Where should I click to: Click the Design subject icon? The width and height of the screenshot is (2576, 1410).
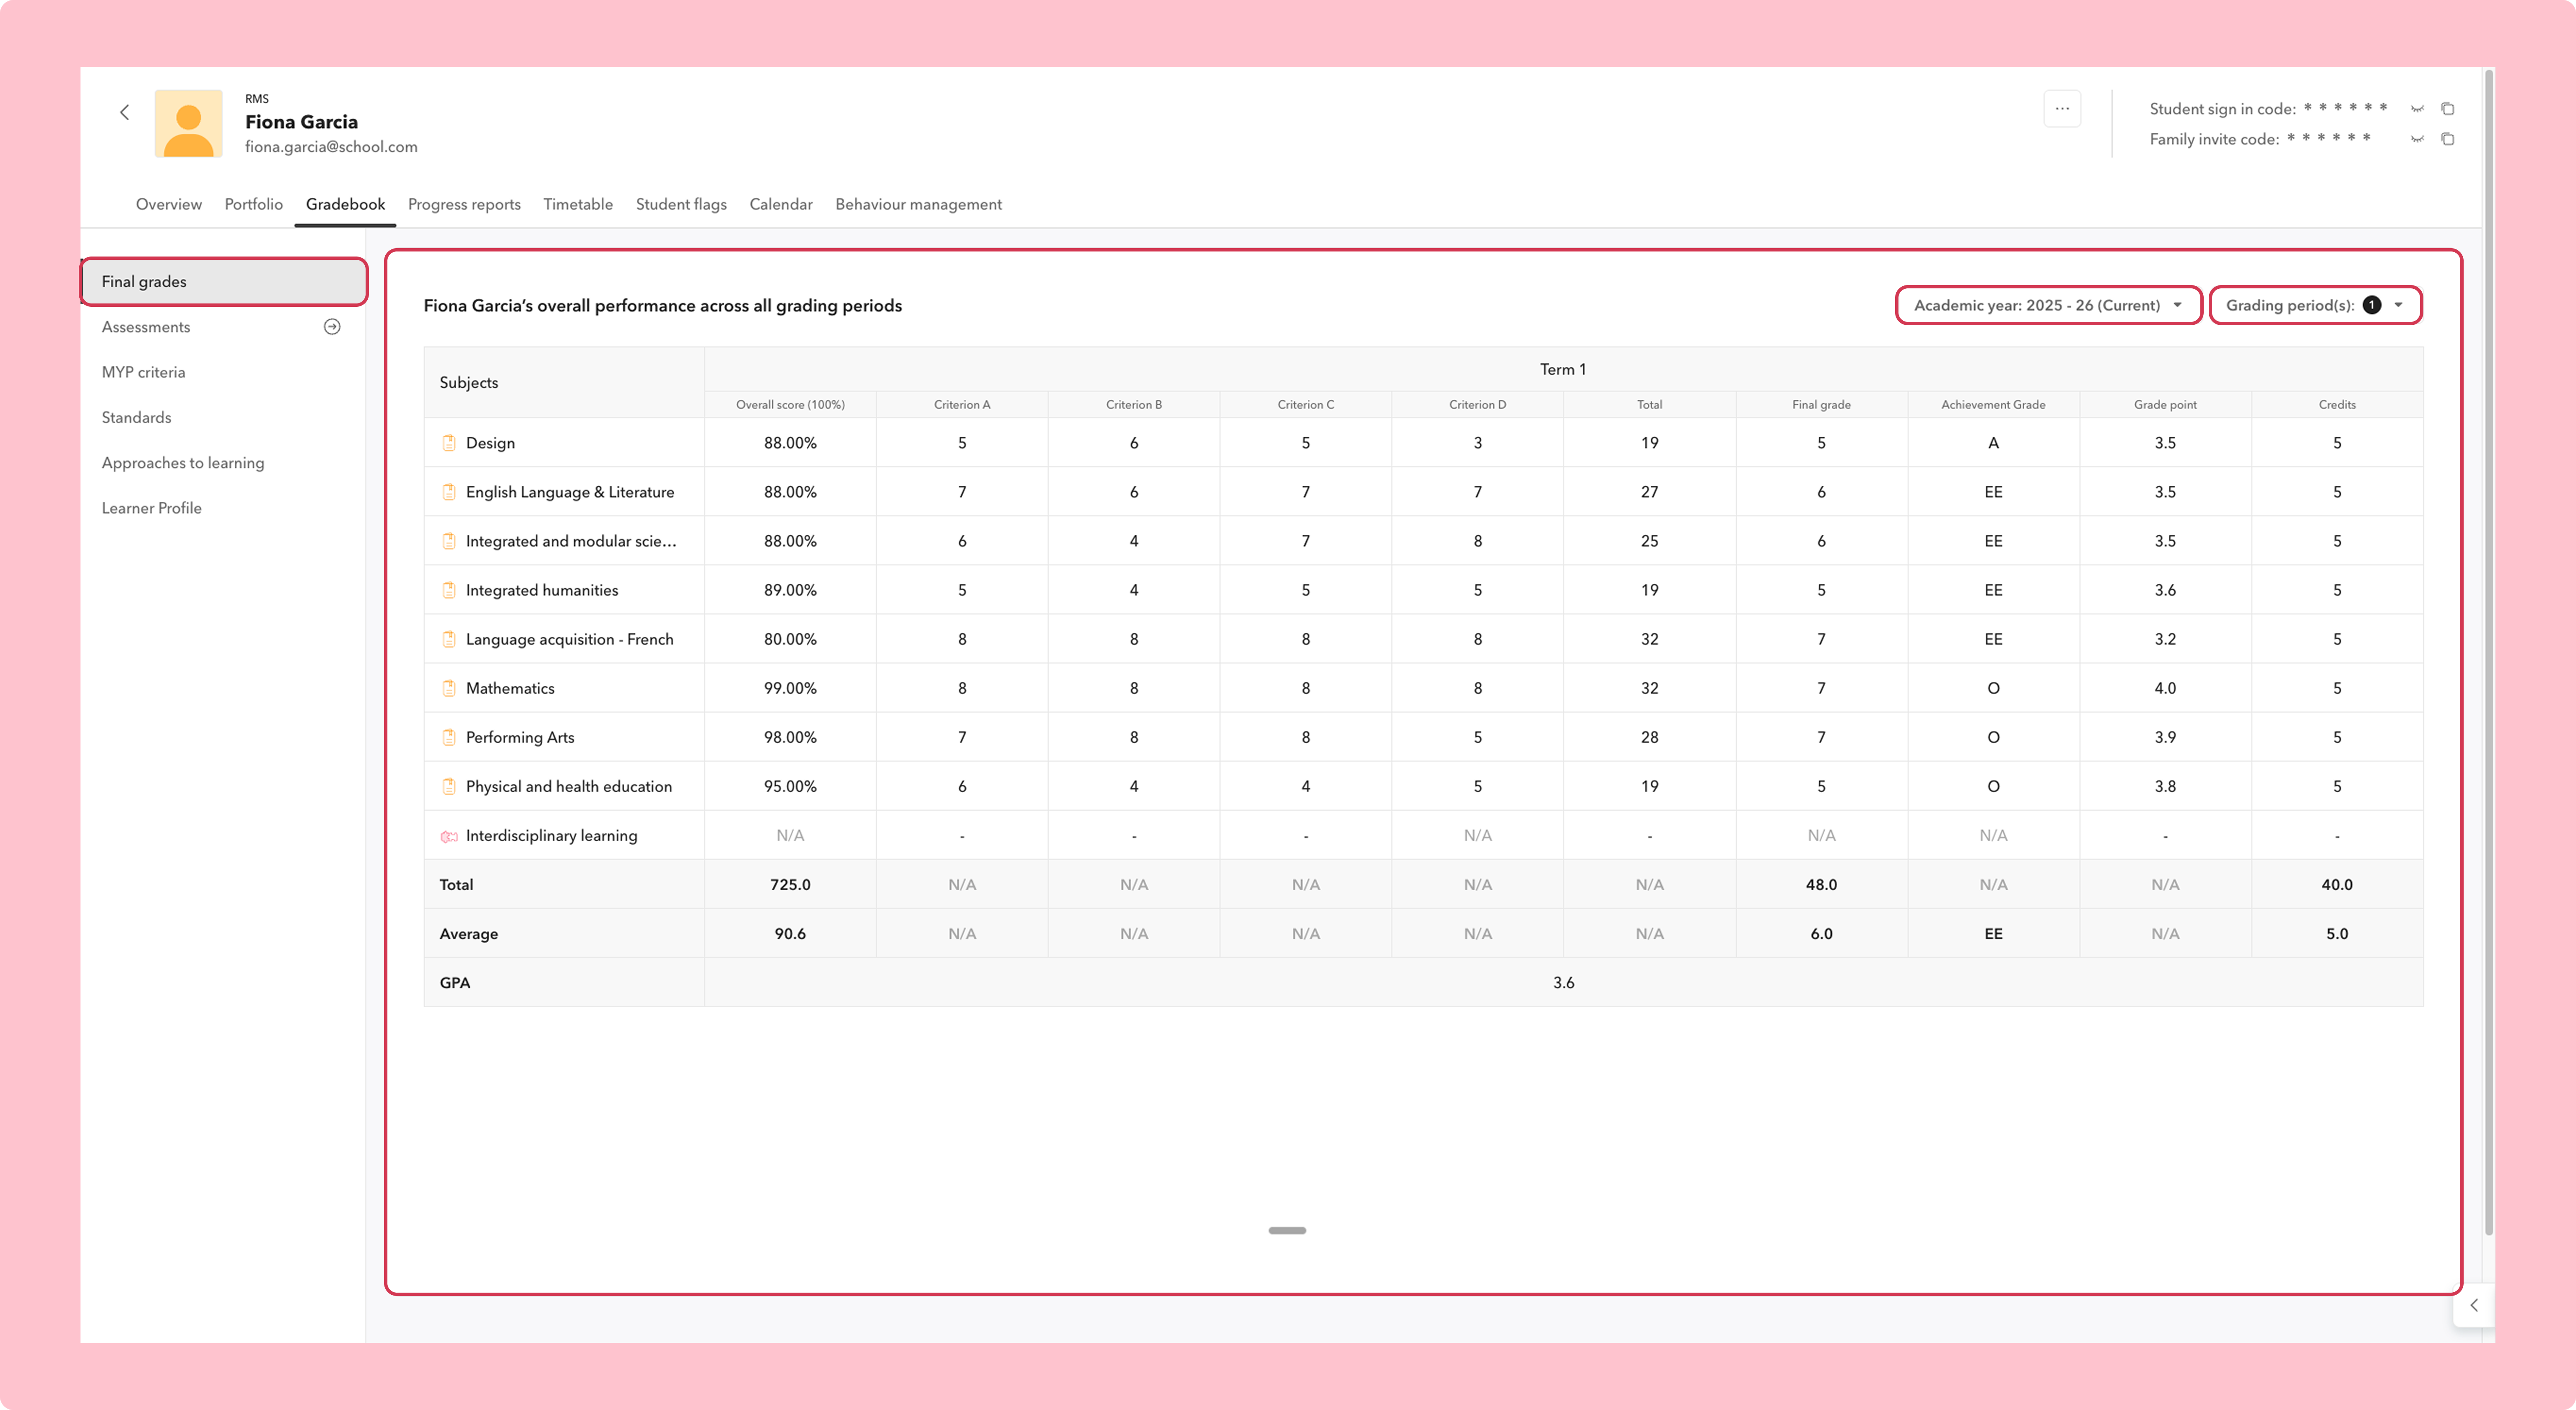[449, 443]
